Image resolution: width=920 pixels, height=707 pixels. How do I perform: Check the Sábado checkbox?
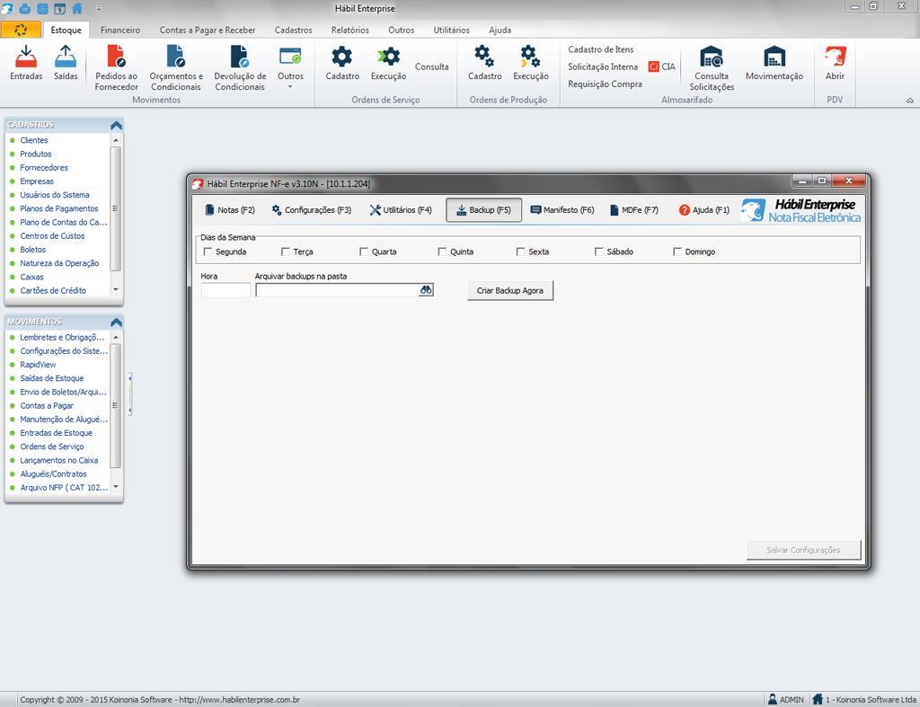pos(599,252)
